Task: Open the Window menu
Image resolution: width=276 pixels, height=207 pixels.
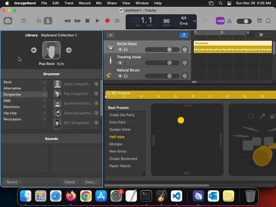Action: pyautogui.click(x=142, y=3)
